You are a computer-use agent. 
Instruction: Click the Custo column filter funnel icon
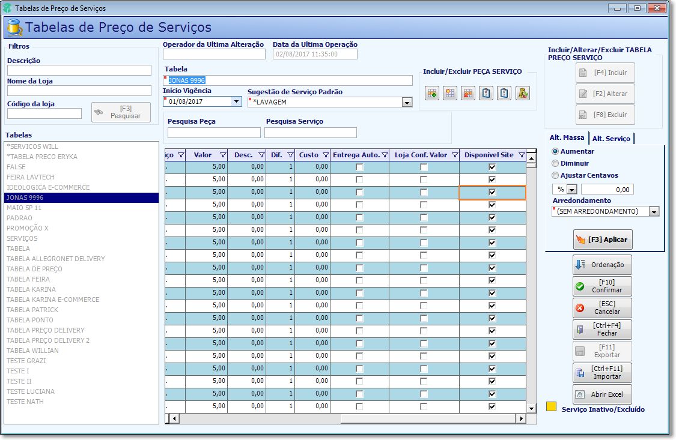coord(326,155)
